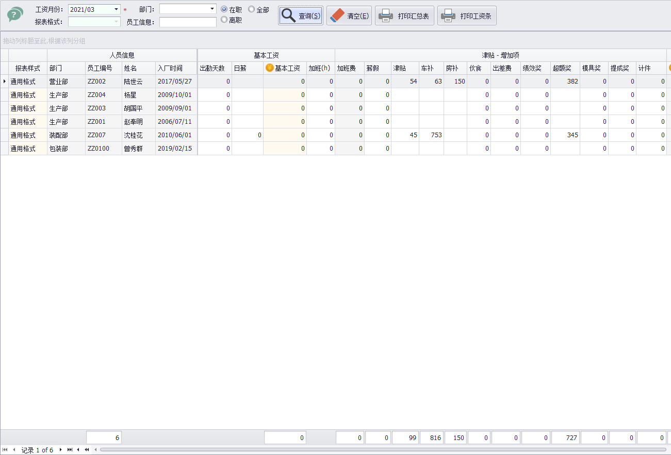Go to the first record in navigator
Image resolution: width=671 pixels, height=455 pixels.
pyautogui.click(x=5, y=450)
